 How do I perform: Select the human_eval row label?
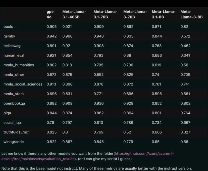[14, 55]
